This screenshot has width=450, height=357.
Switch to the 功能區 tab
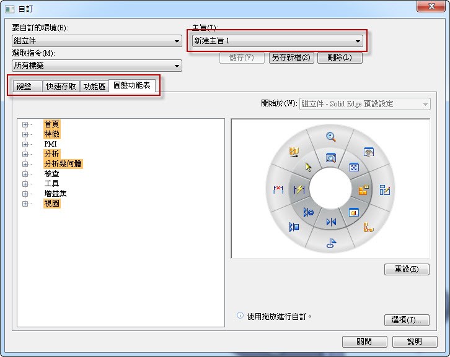94,86
